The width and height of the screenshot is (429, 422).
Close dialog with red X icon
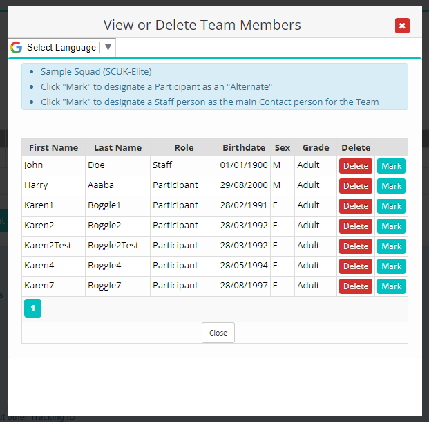point(402,26)
